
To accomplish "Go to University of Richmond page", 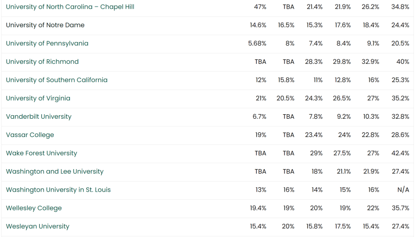I will (x=42, y=62).
